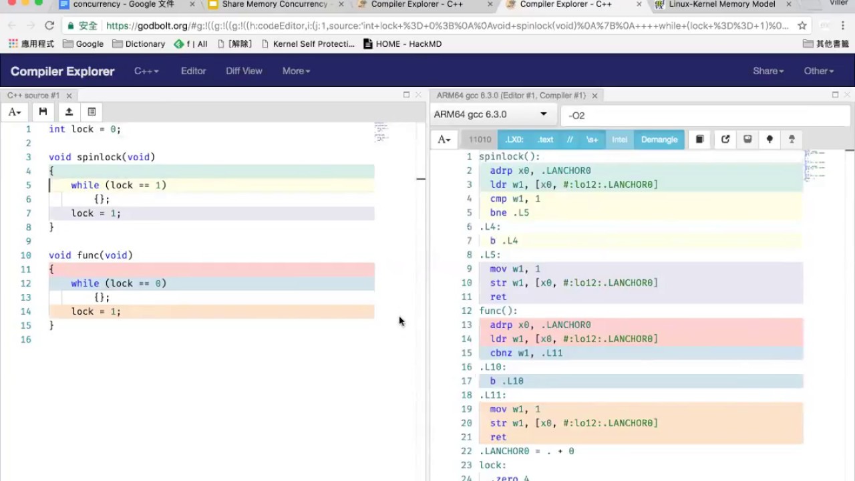Save the source code in the editor

tap(43, 112)
